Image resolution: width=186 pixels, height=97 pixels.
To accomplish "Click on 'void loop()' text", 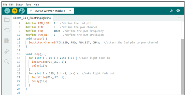I will tap(34, 54).
